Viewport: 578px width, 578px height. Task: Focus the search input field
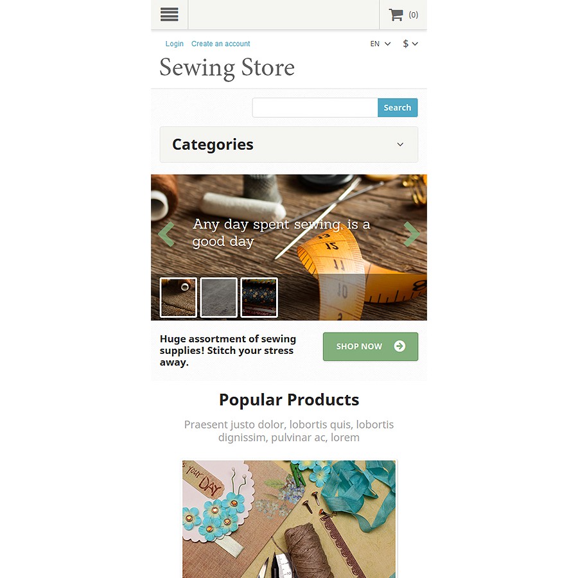point(315,108)
